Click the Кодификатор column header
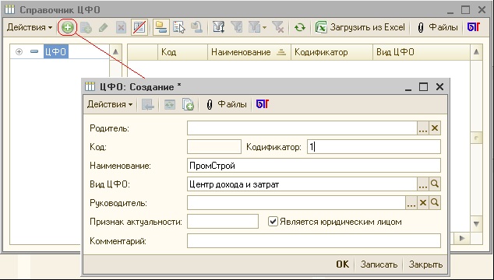 click(332, 52)
